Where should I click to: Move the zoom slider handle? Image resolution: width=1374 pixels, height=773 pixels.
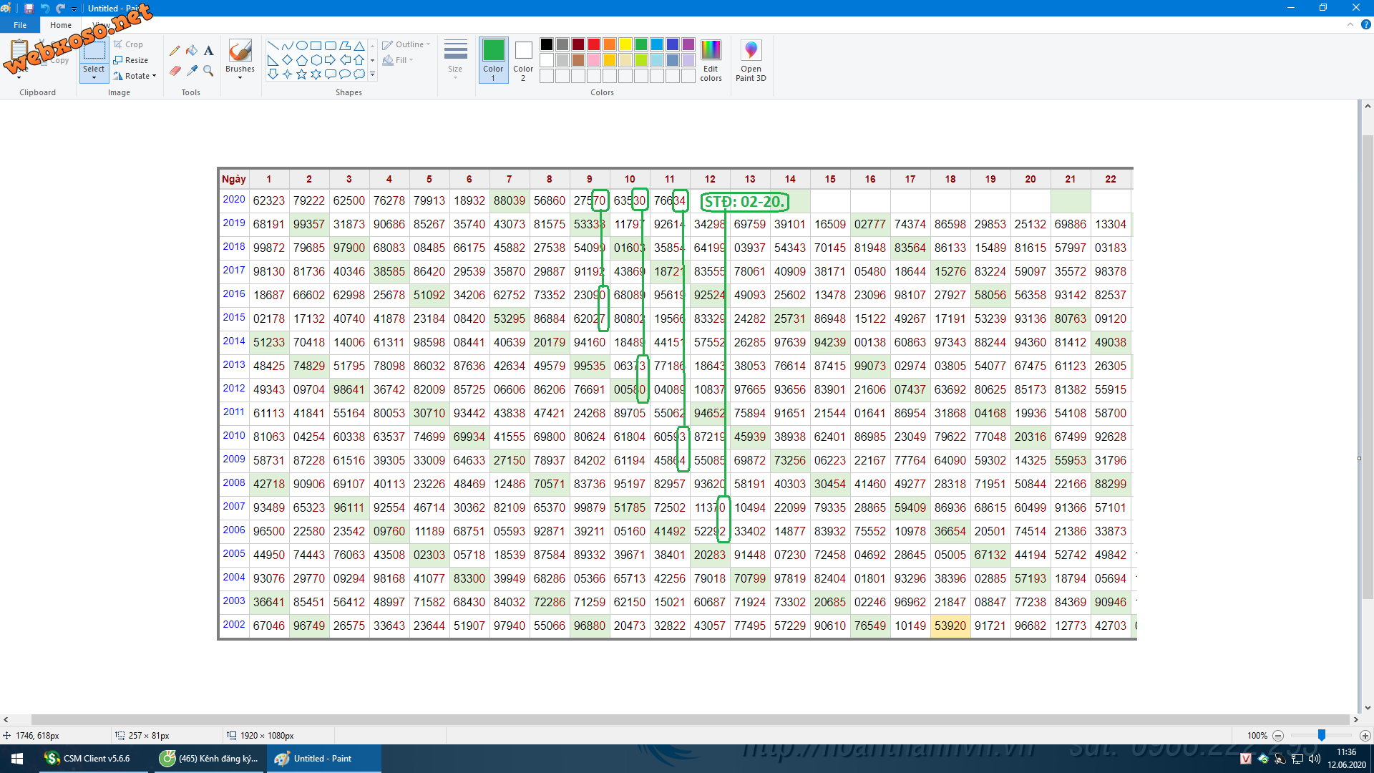point(1322,735)
